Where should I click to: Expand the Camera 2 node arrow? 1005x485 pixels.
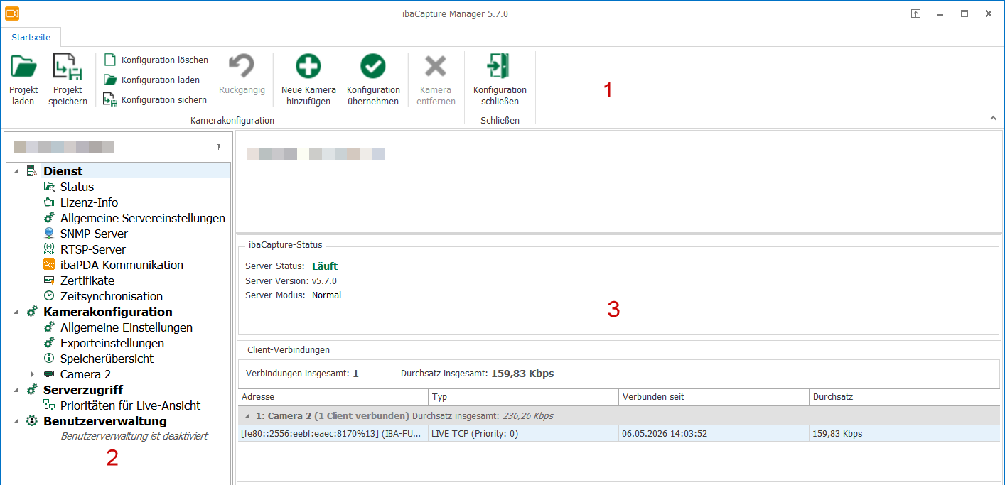pos(33,374)
